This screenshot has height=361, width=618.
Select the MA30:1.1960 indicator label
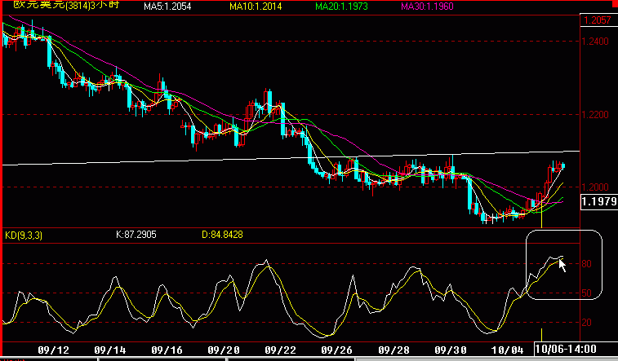pyautogui.click(x=427, y=6)
